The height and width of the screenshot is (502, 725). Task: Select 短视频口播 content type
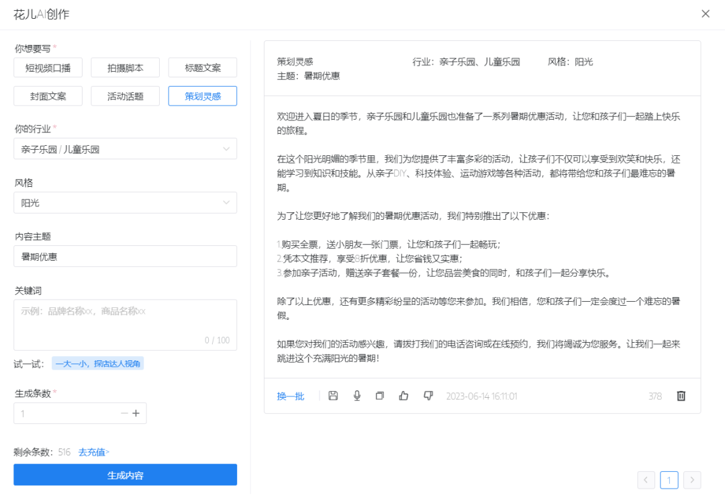48,68
